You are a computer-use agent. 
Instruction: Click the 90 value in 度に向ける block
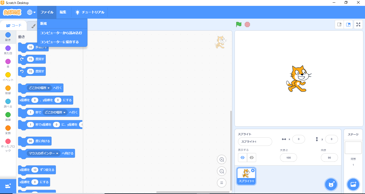coord(30,141)
